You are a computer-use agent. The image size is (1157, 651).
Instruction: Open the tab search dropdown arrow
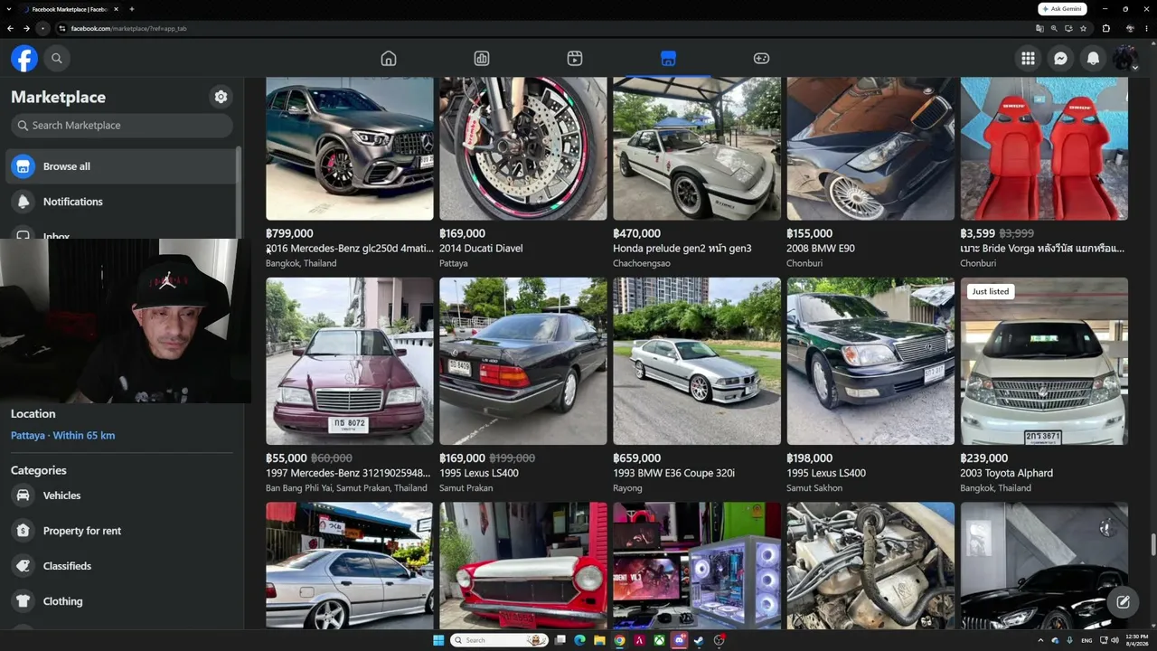[8, 9]
